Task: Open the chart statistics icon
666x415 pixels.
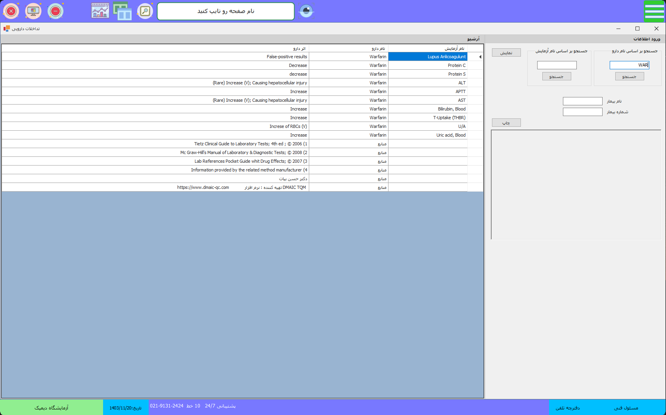Action: click(100, 11)
